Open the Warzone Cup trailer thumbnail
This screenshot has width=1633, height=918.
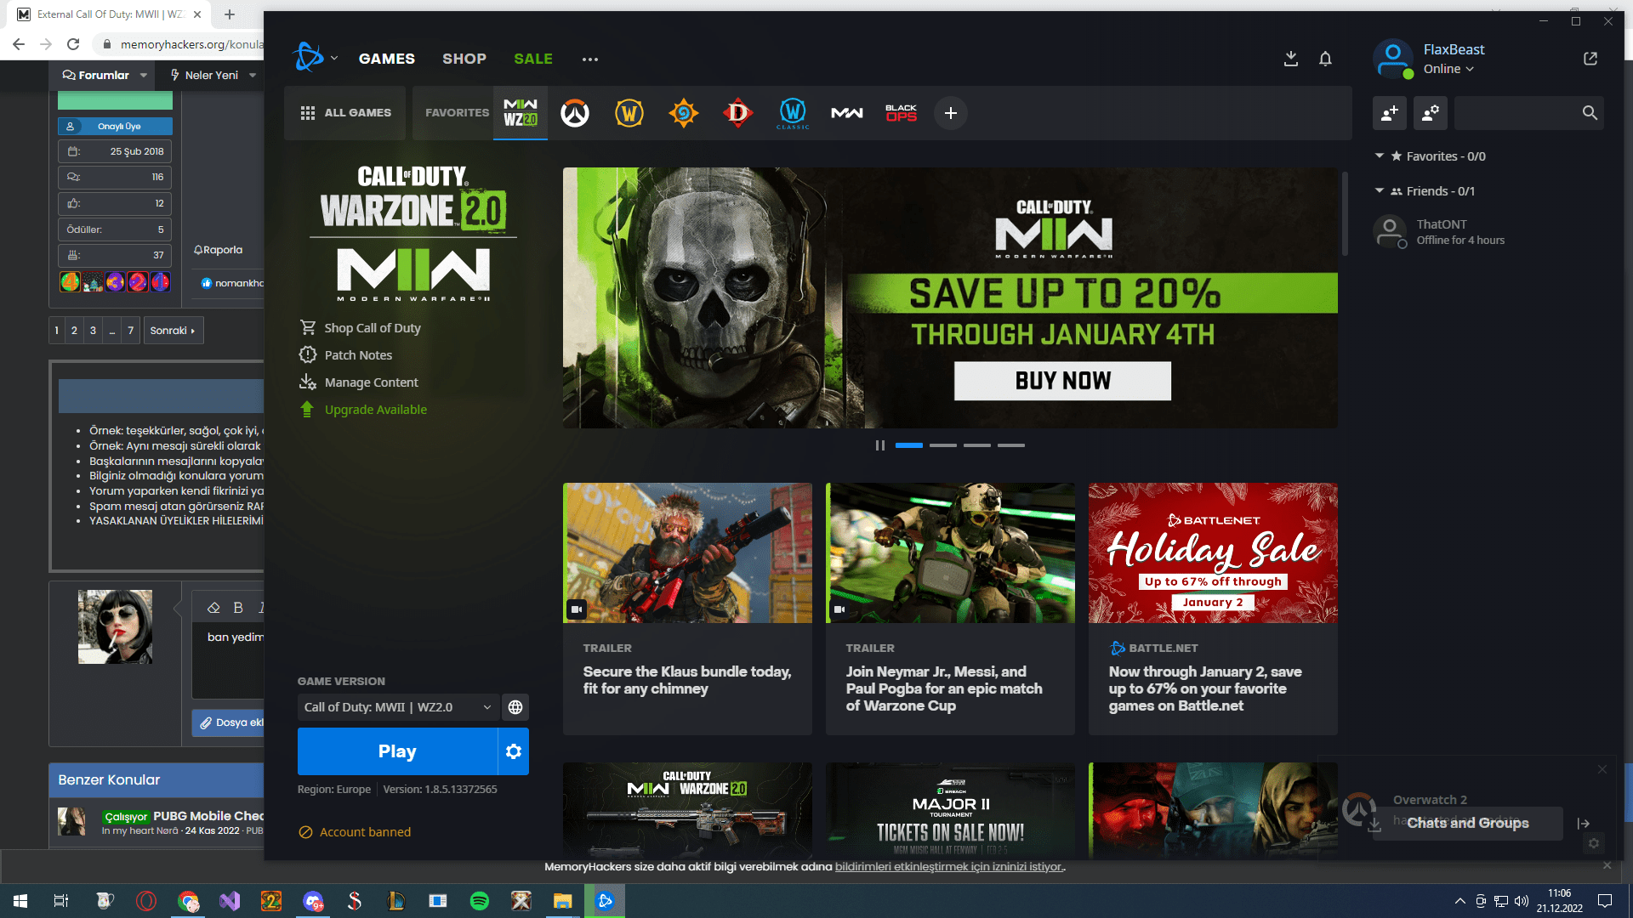click(x=950, y=553)
